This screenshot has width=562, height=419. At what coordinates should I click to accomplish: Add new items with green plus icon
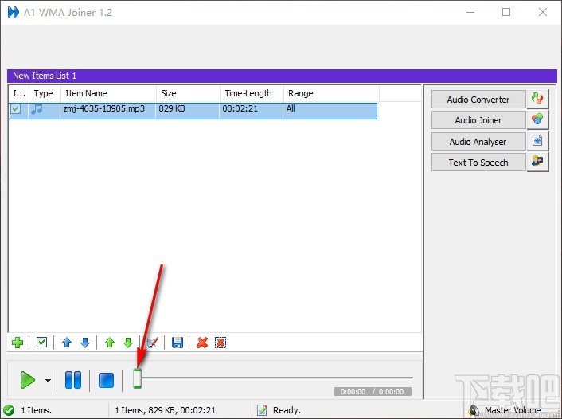click(x=18, y=343)
